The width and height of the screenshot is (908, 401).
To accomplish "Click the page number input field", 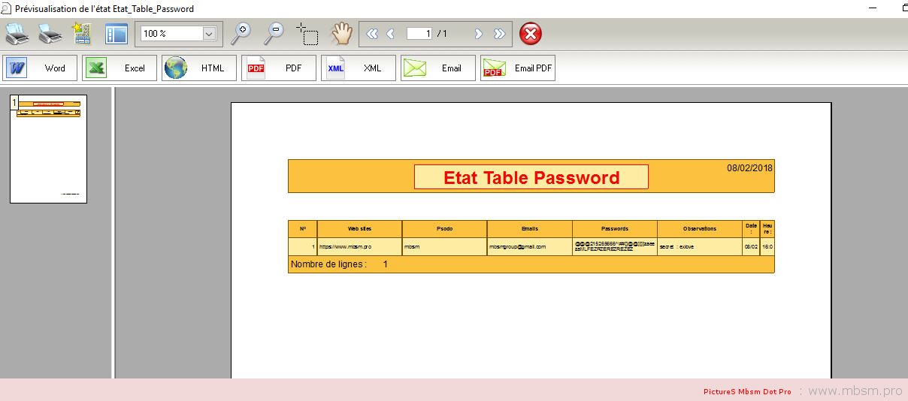I will click(x=419, y=34).
